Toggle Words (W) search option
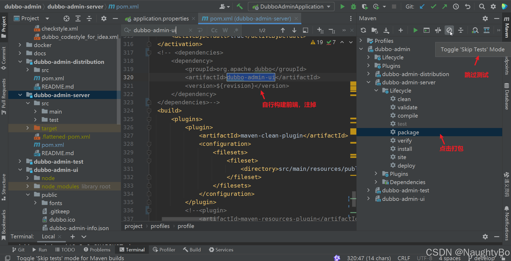The image size is (511, 261). pyautogui.click(x=225, y=30)
